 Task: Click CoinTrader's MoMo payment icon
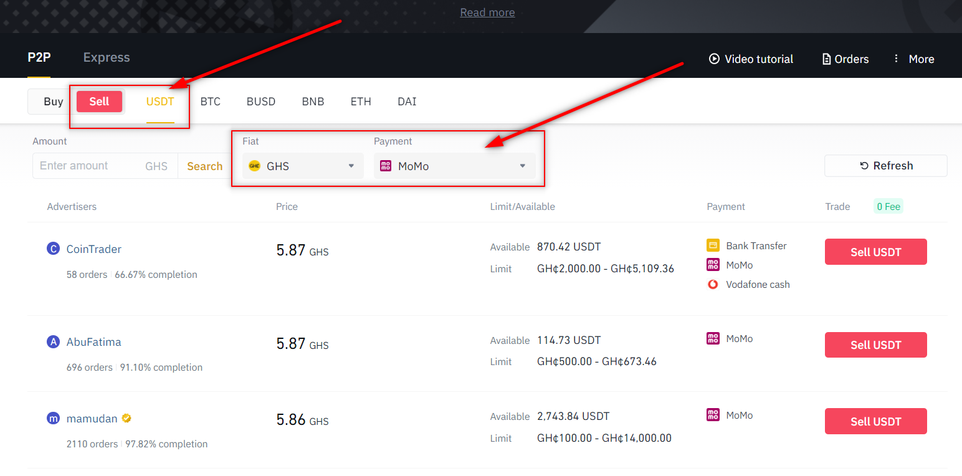tap(713, 265)
